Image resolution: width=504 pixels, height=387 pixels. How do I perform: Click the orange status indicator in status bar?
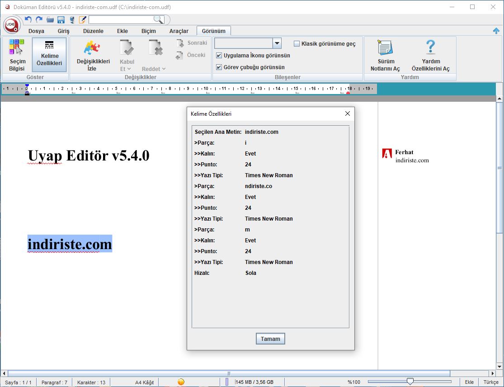(181, 382)
